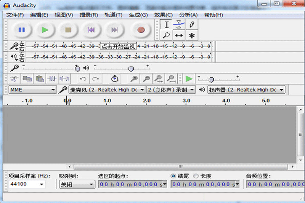Click the red Record button
The width and height of the screenshot is (305, 203).
coord(141,30)
